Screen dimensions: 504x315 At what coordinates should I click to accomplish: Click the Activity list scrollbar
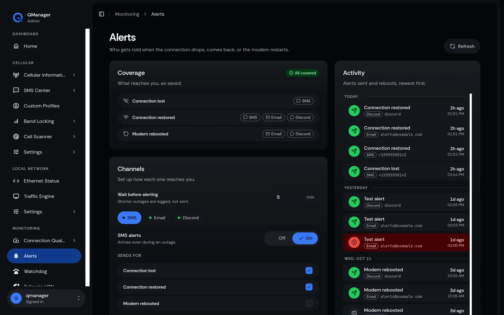(x=471, y=204)
